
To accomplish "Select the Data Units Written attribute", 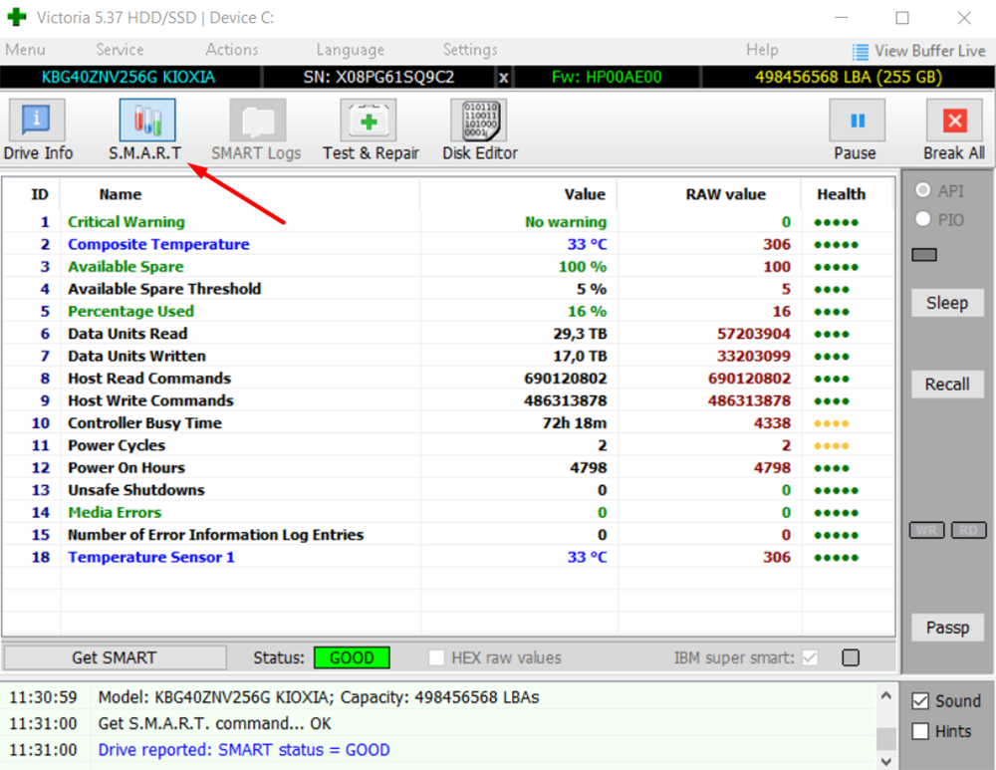I will 137,356.
